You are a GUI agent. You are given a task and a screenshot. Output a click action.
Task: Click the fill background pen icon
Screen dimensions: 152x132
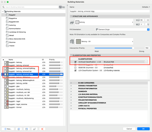pos(138,24)
